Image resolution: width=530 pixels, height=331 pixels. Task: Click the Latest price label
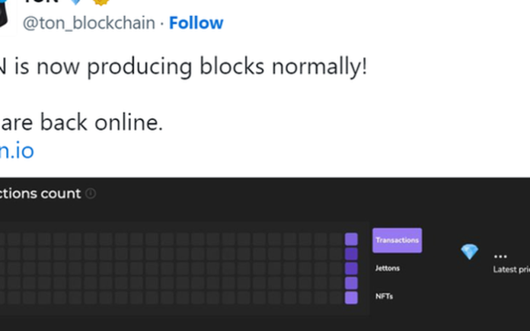tap(512, 269)
